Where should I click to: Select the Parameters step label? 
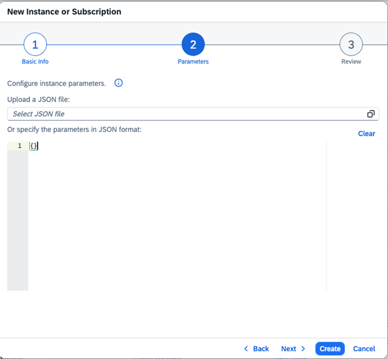tap(193, 62)
